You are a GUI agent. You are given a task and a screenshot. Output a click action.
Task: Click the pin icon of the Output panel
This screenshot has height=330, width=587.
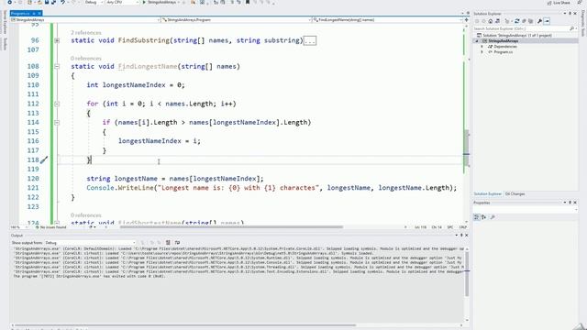tap(461, 236)
